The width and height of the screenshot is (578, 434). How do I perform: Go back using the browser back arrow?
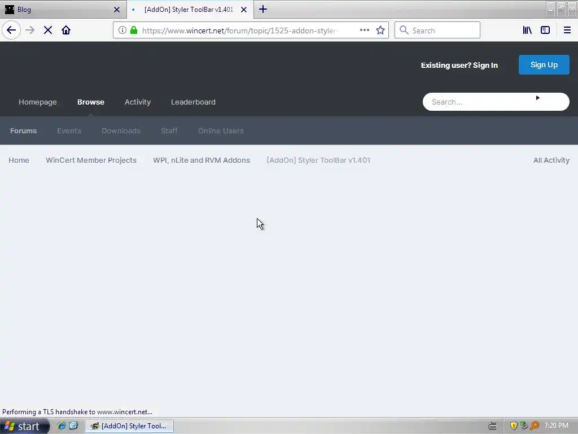click(x=11, y=31)
